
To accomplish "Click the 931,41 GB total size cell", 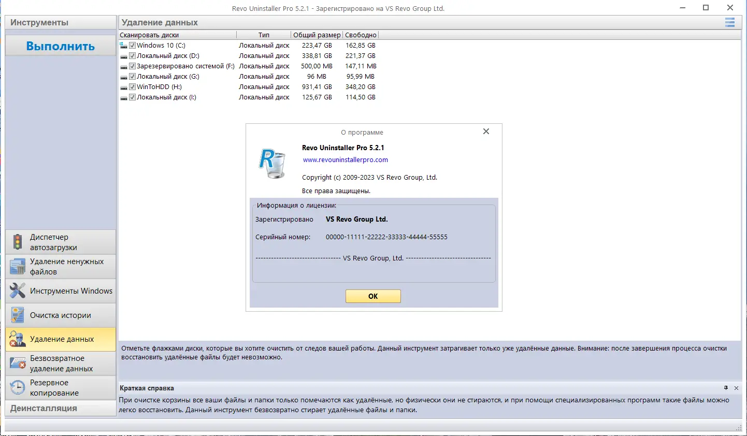I will [317, 87].
